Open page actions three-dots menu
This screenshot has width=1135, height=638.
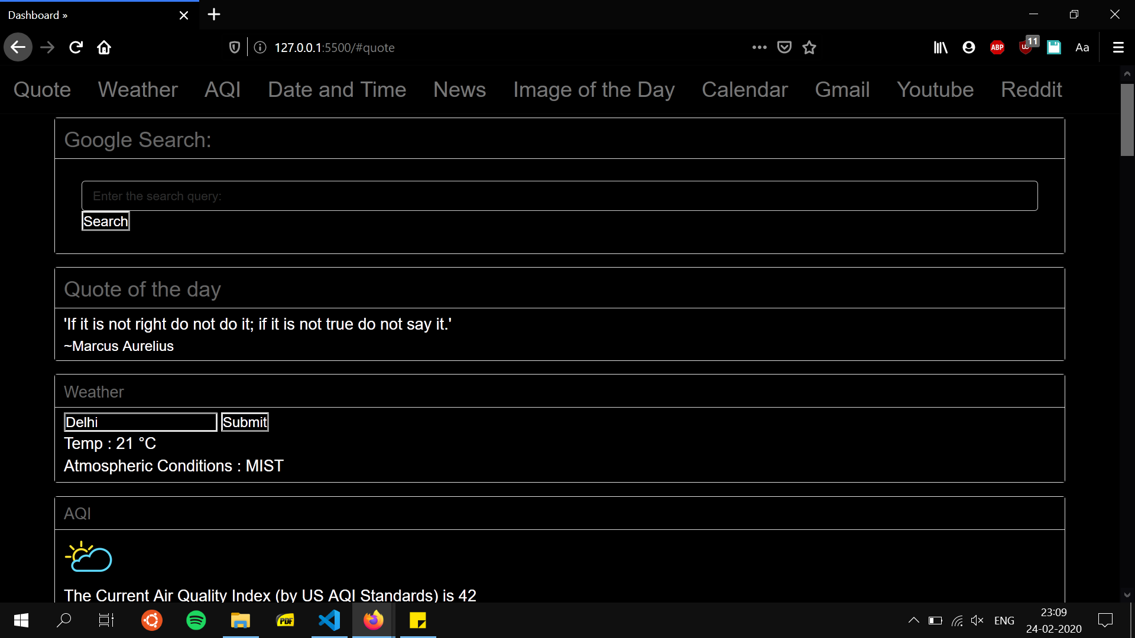[x=760, y=47]
